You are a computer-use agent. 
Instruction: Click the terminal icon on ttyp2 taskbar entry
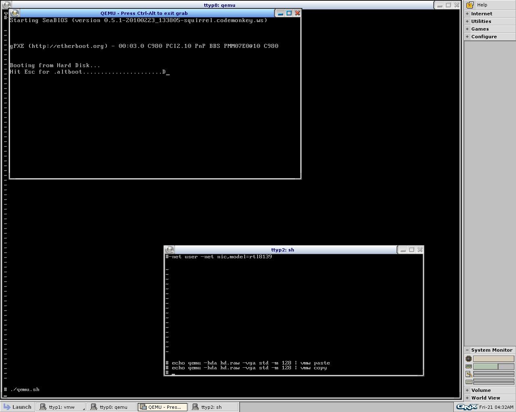(195, 407)
